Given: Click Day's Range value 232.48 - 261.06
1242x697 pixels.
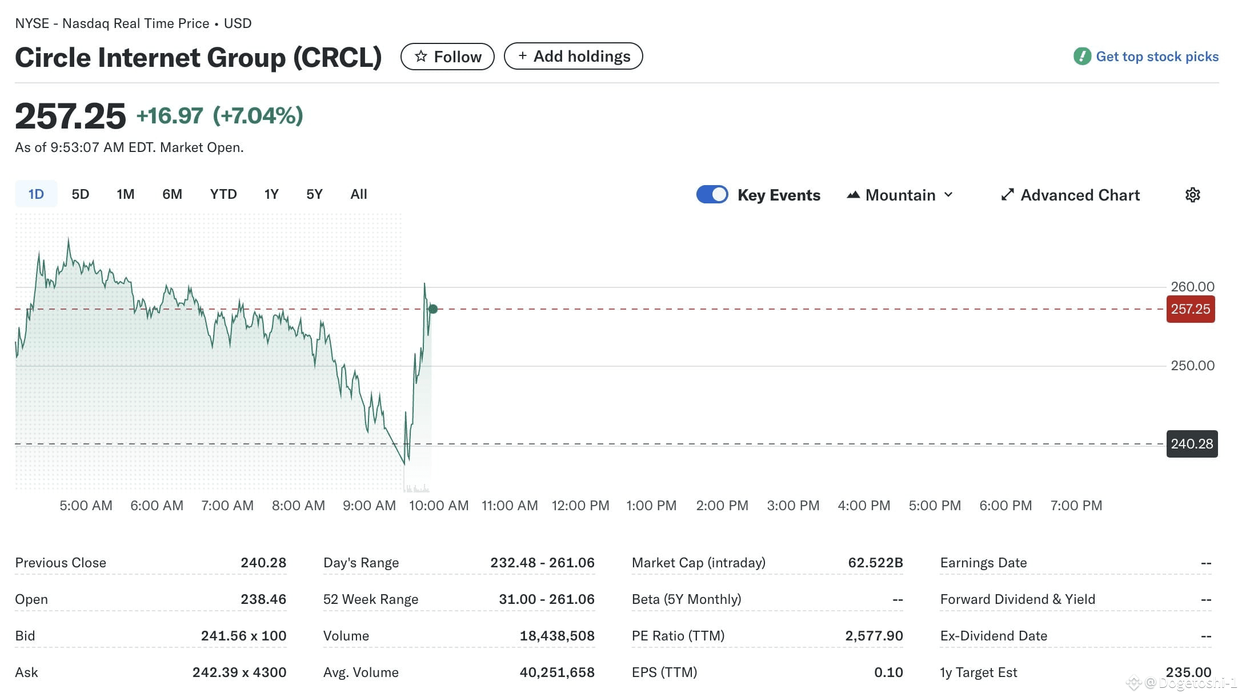Looking at the screenshot, I should coord(542,563).
